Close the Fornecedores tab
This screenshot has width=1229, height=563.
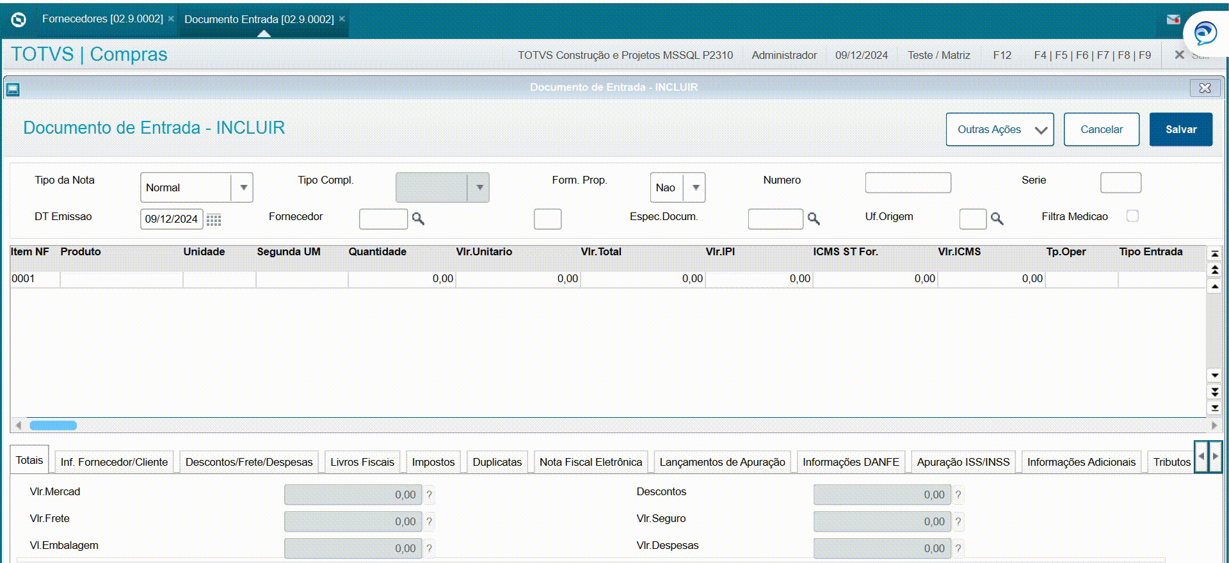pos(171,19)
